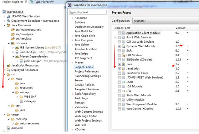
Task: Click the mavendemo project icon
Action: [x=4, y=12]
